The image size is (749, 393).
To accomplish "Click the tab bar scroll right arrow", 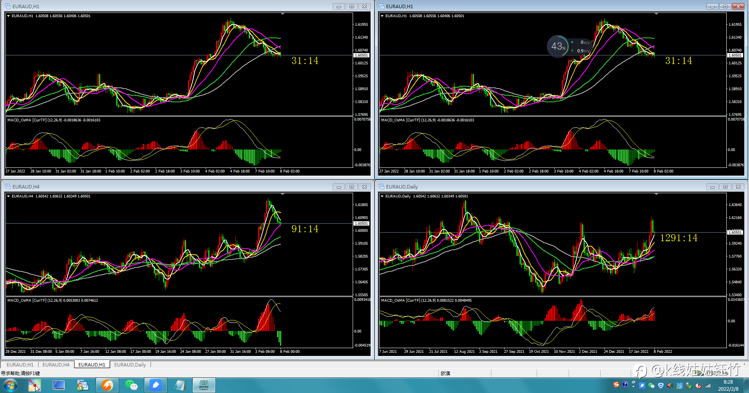I will point(744,364).
